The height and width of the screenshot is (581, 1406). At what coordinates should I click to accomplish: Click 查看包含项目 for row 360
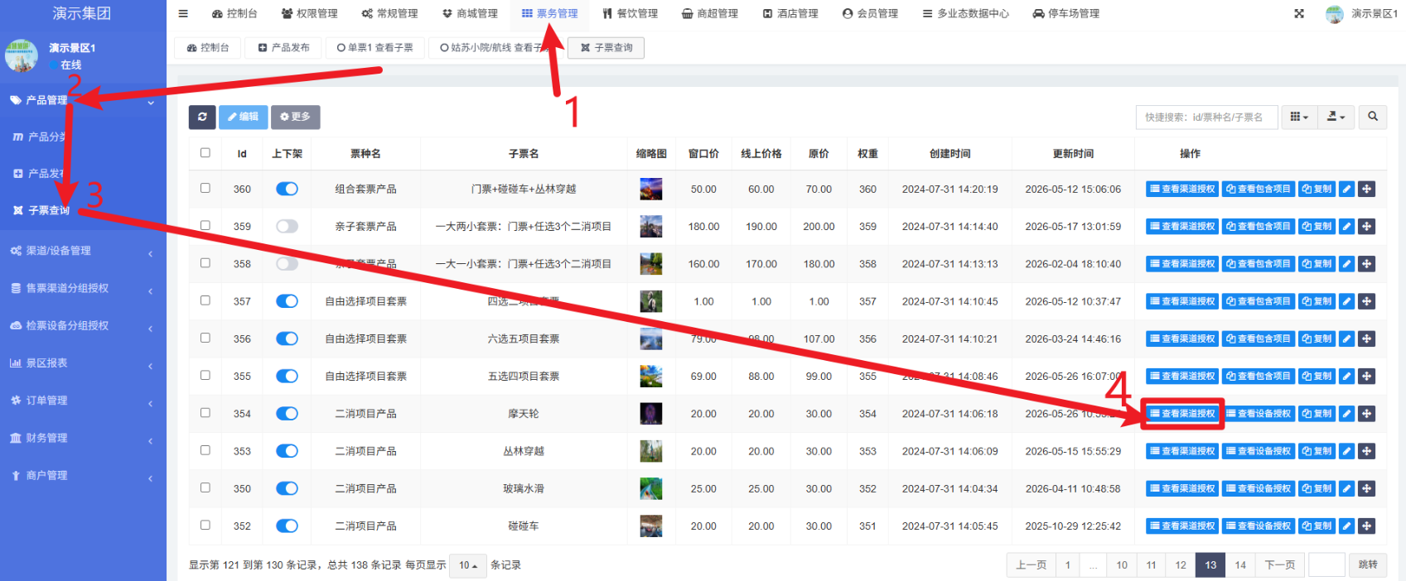pos(1259,190)
